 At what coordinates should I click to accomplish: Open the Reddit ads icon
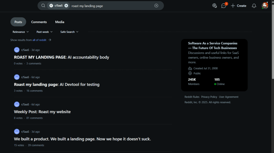tap(214, 6)
